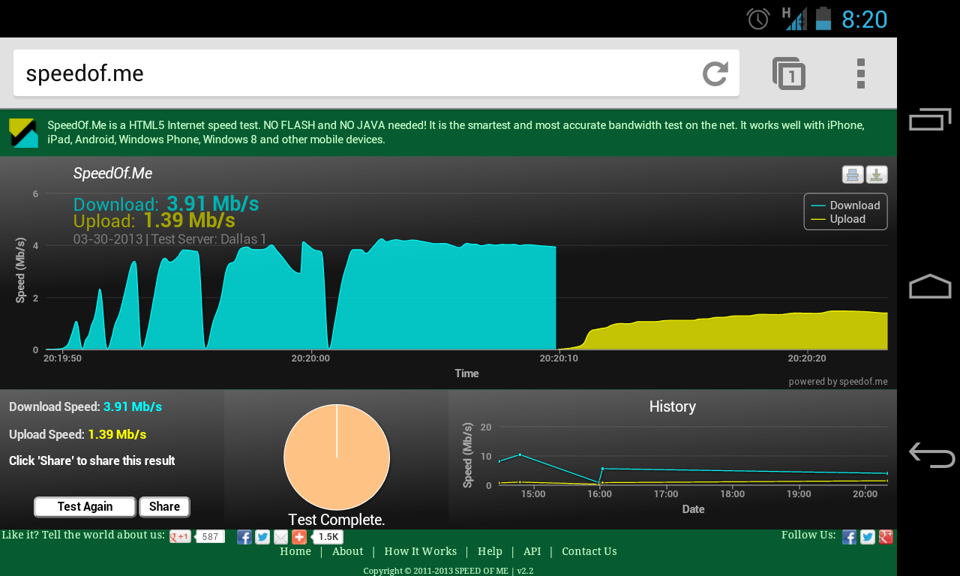Download the chart image
The height and width of the screenshot is (576, 960).
pyautogui.click(x=877, y=175)
